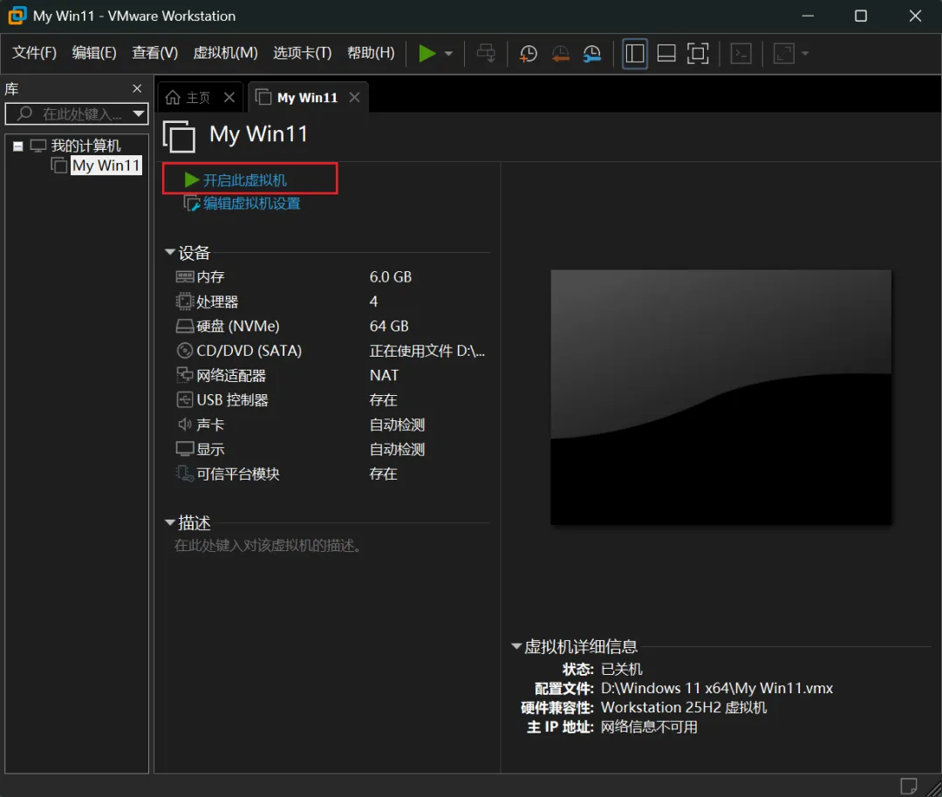Open the 文件(F) menu

point(34,53)
